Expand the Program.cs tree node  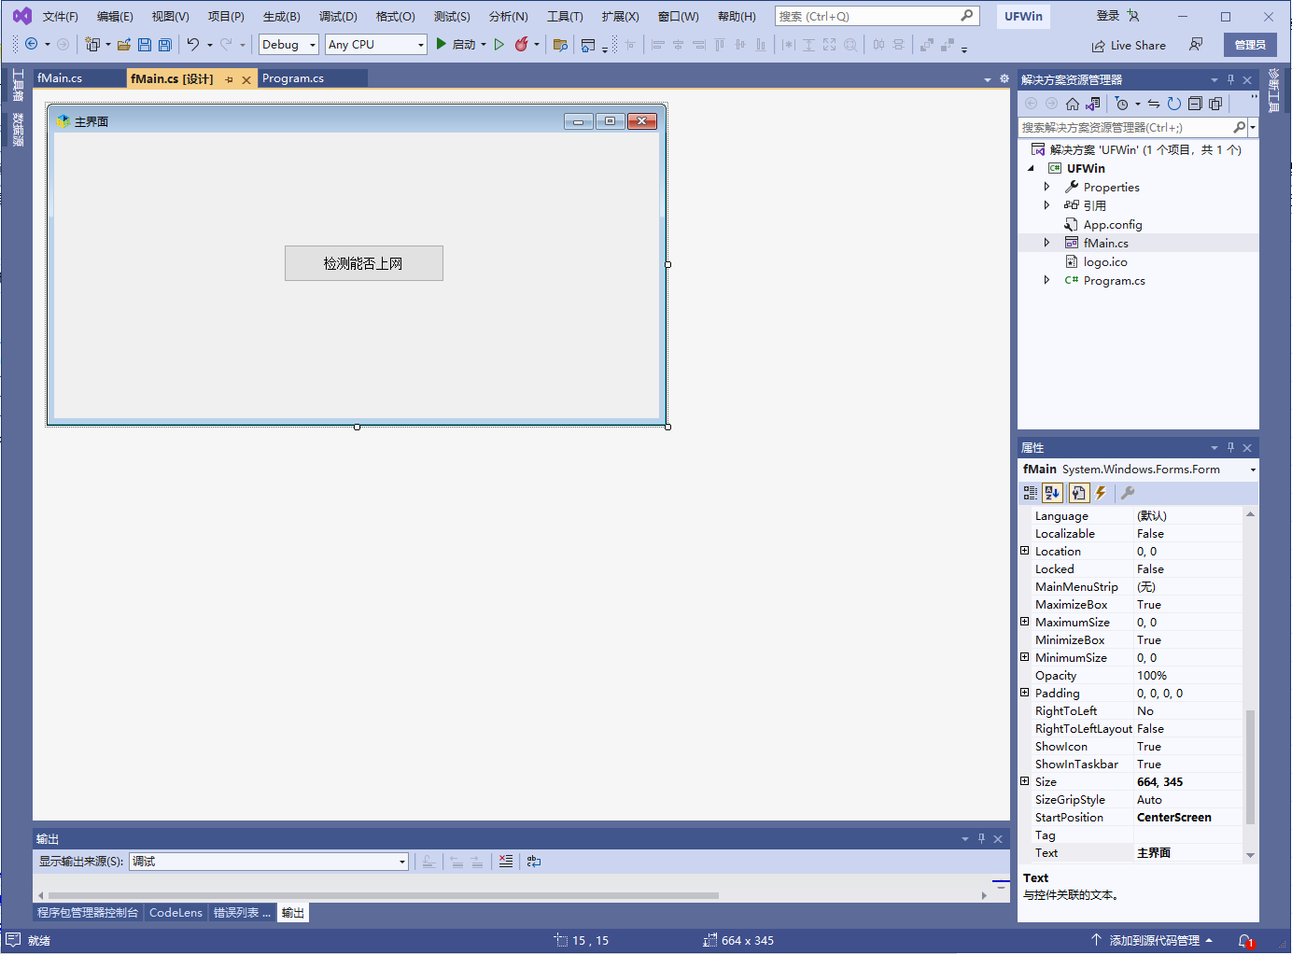[1046, 280]
